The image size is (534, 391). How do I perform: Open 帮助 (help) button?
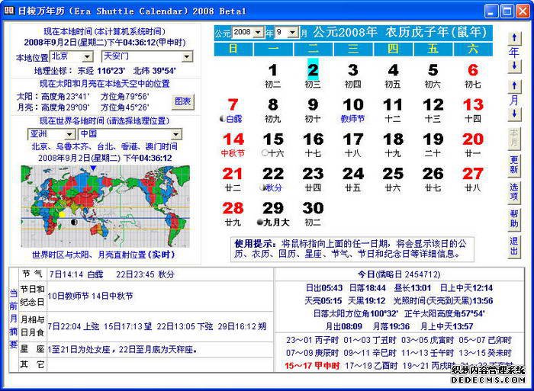click(514, 219)
